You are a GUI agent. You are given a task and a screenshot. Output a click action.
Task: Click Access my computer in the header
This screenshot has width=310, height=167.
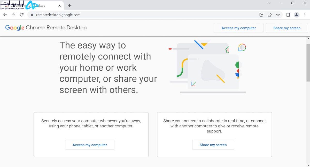pos(239,28)
